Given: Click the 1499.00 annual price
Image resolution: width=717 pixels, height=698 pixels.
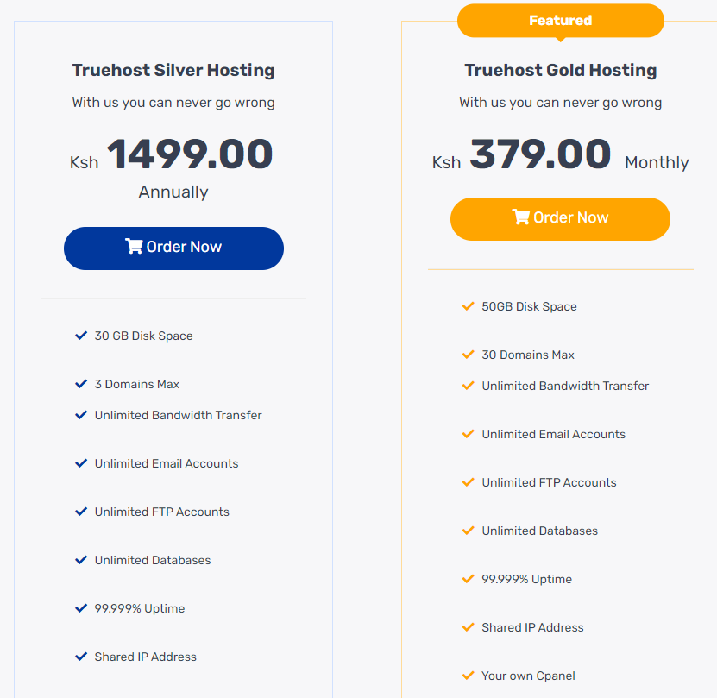Looking at the screenshot, I should pos(189,155).
